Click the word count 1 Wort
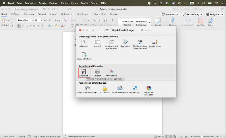Screen dimensions: 226x138 22,137
